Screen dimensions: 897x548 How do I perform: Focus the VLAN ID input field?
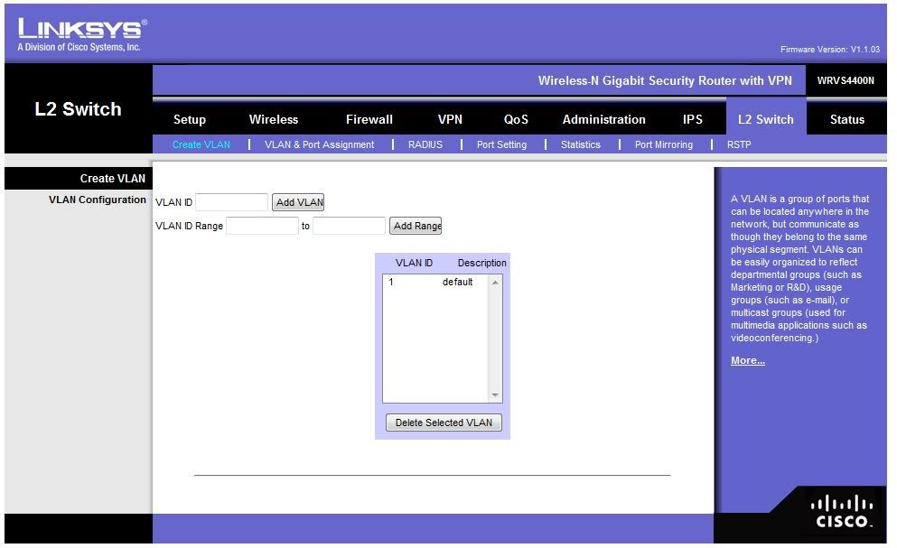[x=232, y=202]
